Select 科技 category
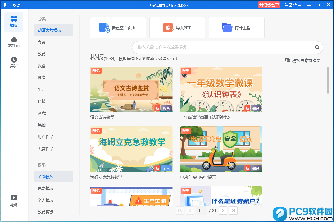This screenshot has height=222, width=334. click(42, 101)
